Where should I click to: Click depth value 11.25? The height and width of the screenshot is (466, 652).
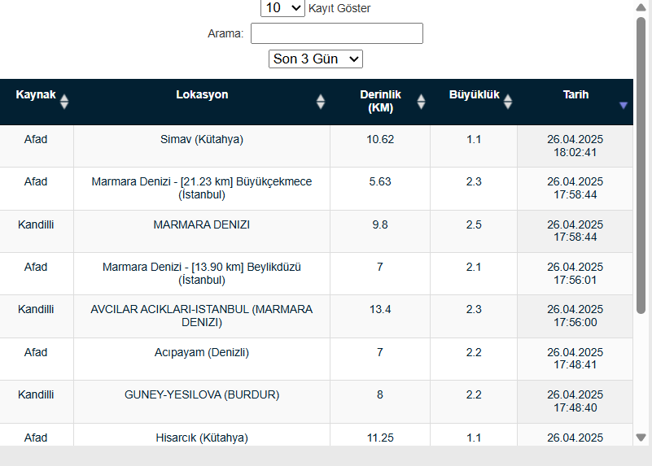[380, 438]
